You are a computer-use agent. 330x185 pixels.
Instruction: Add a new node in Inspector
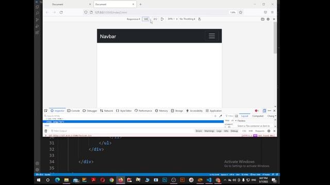pos(216,116)
